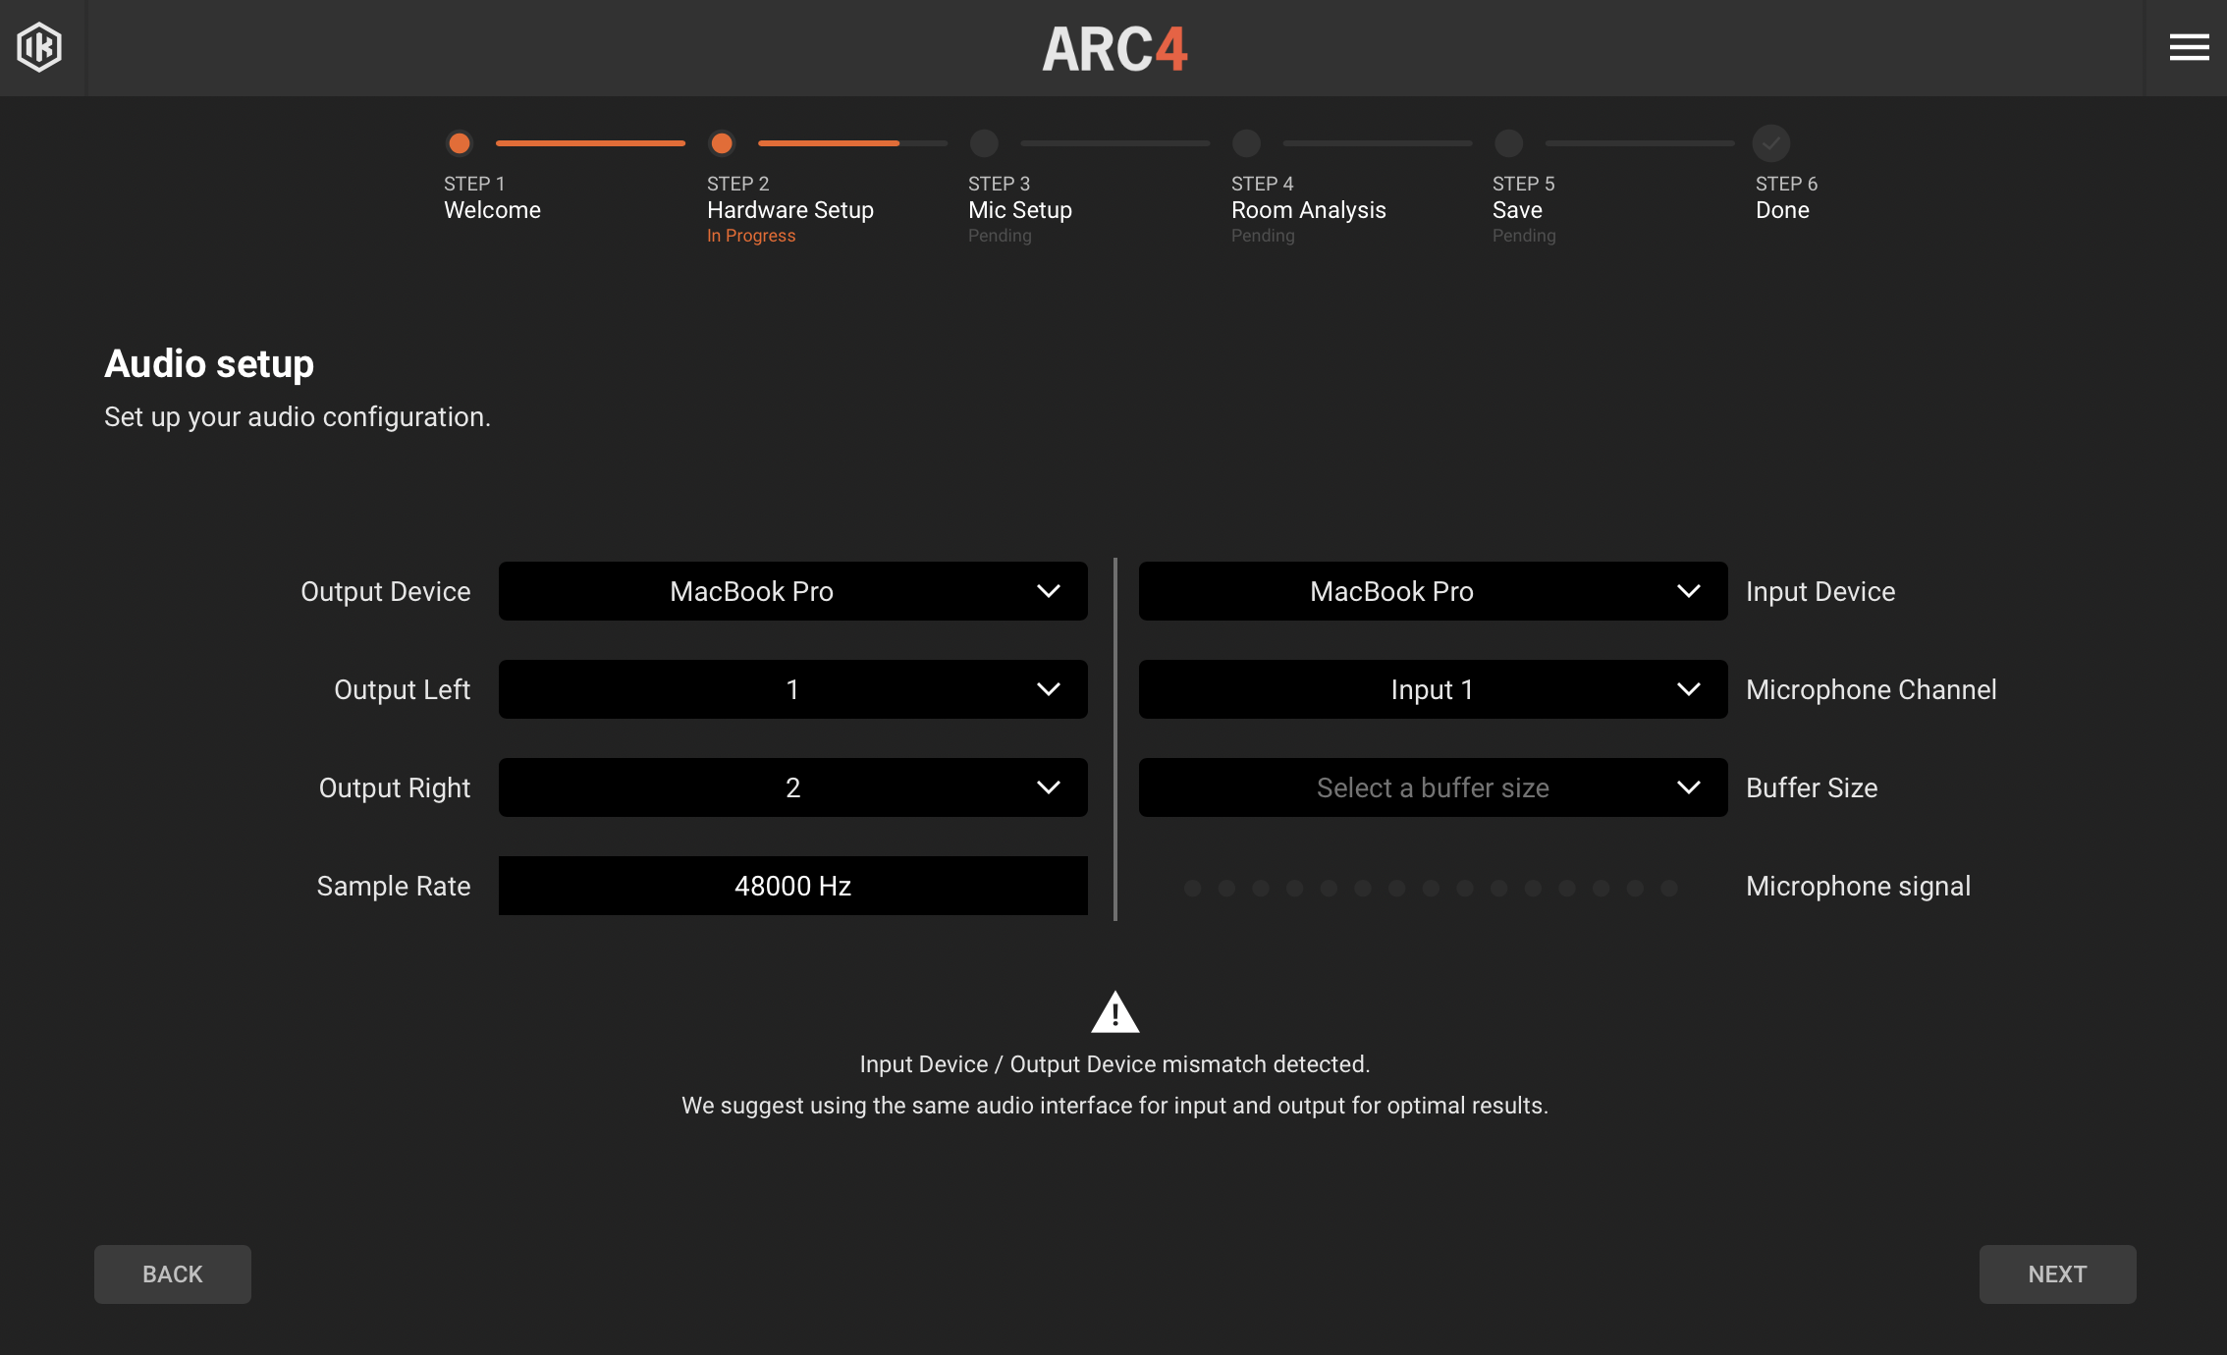The width and height of the screenshot is (2227, 1355).
Task: Click the Save step label
Action: (1517, 210)
